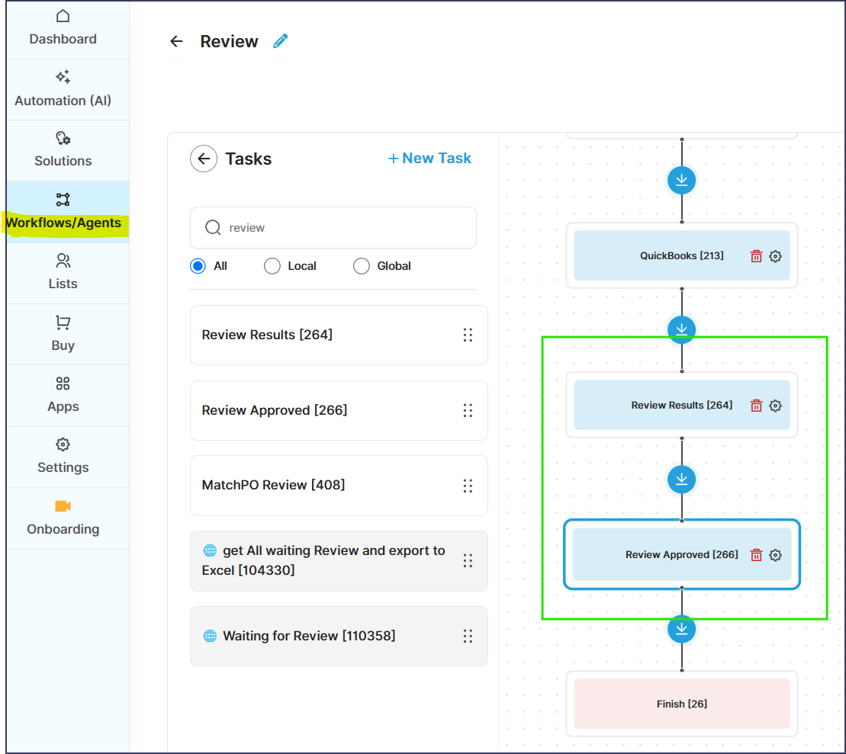The width and height of the screenshot is (846, 754).
Task: Open Automation (AI) in sidebar
Action: (x=63, y=89)
